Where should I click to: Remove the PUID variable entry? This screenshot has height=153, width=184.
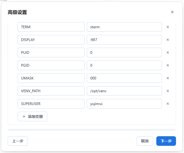tap(168, 53)
